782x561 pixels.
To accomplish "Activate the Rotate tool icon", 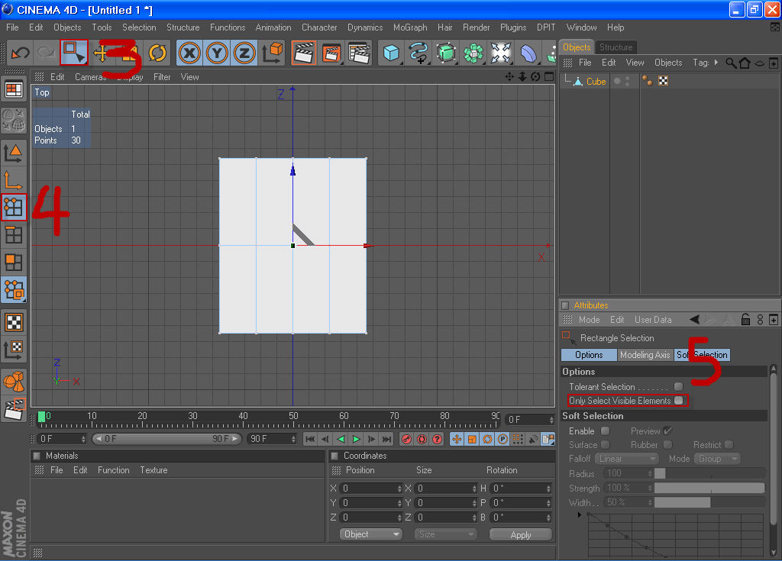I will (x=157, y=53).
